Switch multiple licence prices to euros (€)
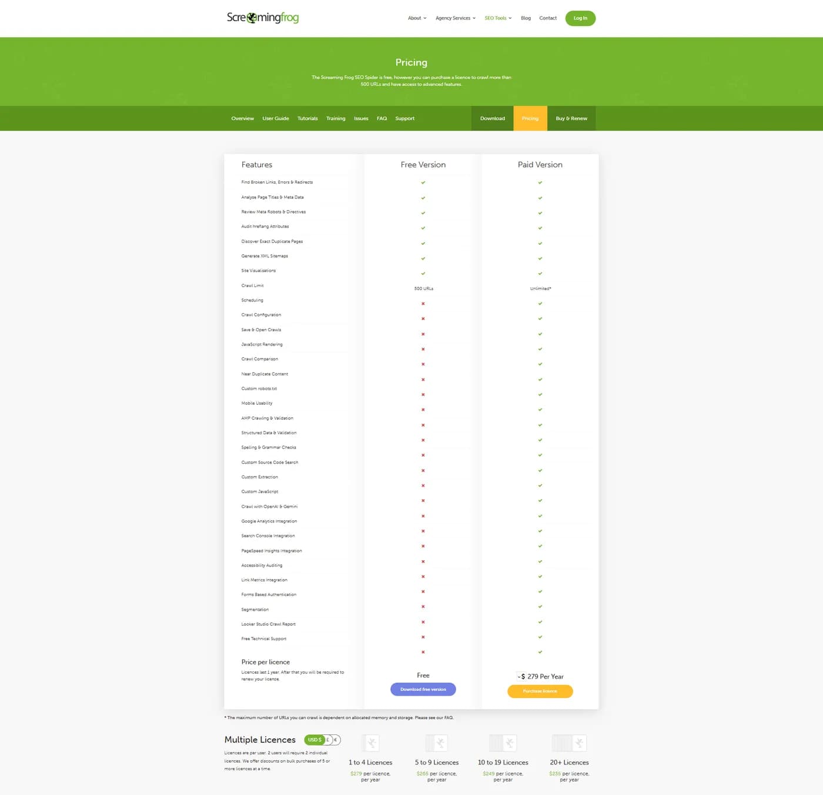This screenshot has width=823, height=795. 336,740
